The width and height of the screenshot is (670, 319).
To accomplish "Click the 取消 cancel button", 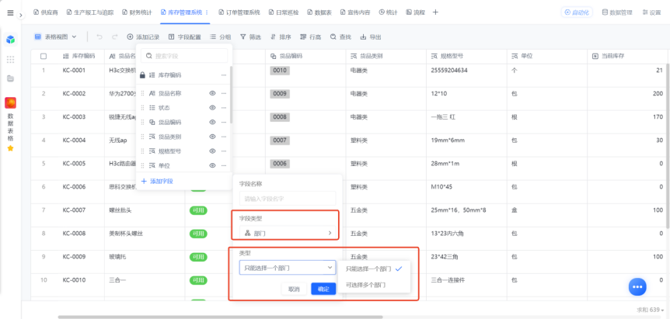I will point(294,290).
